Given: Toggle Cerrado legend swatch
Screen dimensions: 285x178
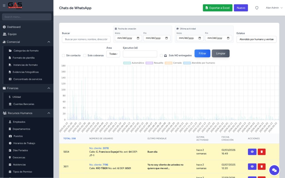Looking at the screenshot, I should (x=168, y=63).
